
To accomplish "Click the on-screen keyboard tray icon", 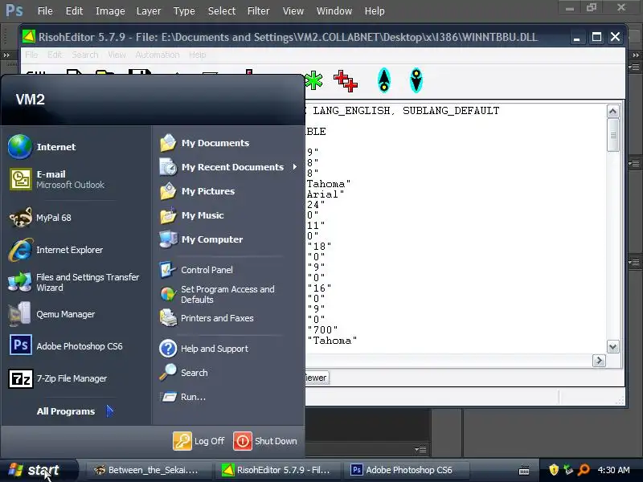I will [x=524, y=470].
